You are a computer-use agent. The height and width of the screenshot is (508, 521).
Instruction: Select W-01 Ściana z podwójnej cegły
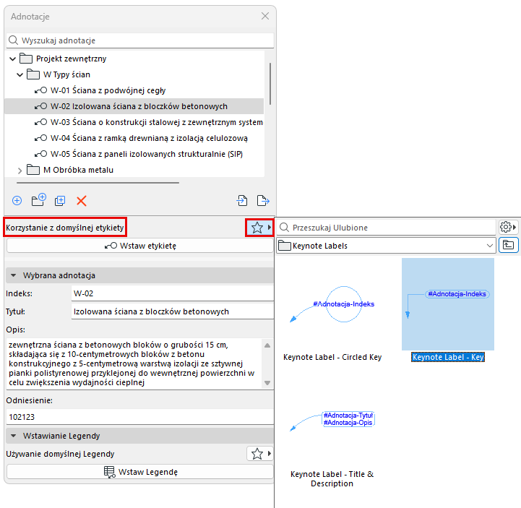pos(134,90)
